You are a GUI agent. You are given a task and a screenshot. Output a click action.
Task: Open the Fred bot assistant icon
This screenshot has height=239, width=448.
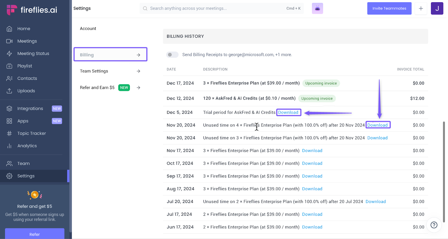point(317,8)
